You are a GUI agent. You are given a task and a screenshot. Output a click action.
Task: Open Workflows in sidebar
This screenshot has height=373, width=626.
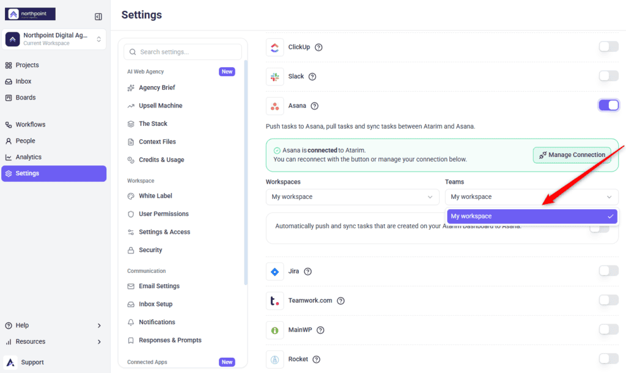click(x=31, y=125)
